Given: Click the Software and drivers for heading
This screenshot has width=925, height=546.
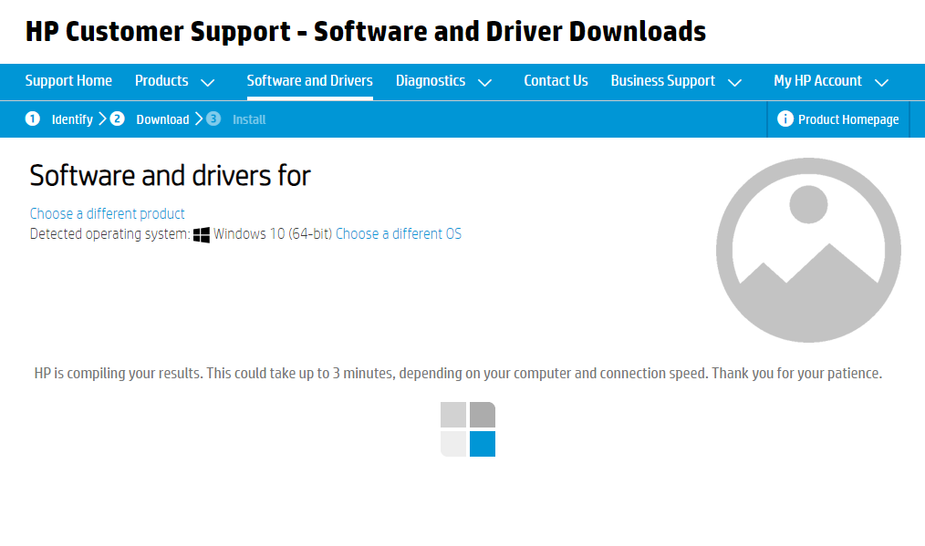Looking at the screenshot, I should [170, 176].
